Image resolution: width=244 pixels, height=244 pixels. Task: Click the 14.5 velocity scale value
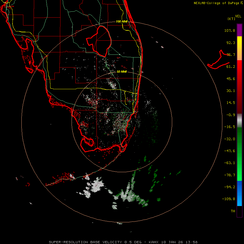(x=231, y=103)
